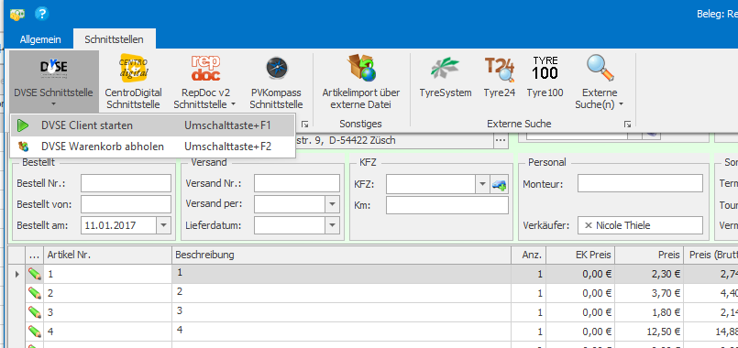738x348 pixels.
Task: Click the Externe Suche group dialog launcher
Action: (x=627, y=125)
